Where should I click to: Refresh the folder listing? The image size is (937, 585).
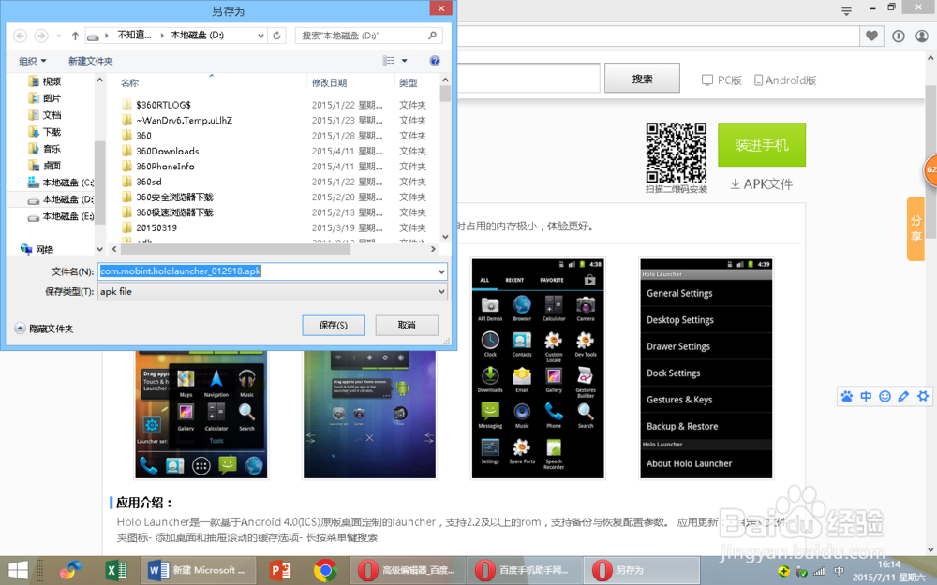click(x=276, y=36)
